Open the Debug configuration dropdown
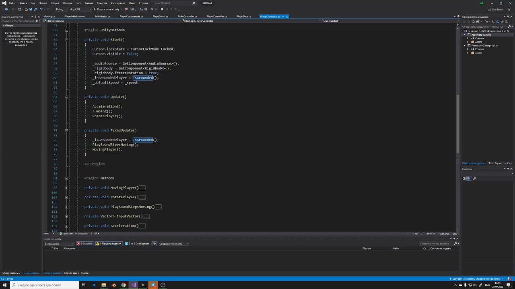Viewport: 515px width, 289px height. pyautogui.click(x=61, y=9)
